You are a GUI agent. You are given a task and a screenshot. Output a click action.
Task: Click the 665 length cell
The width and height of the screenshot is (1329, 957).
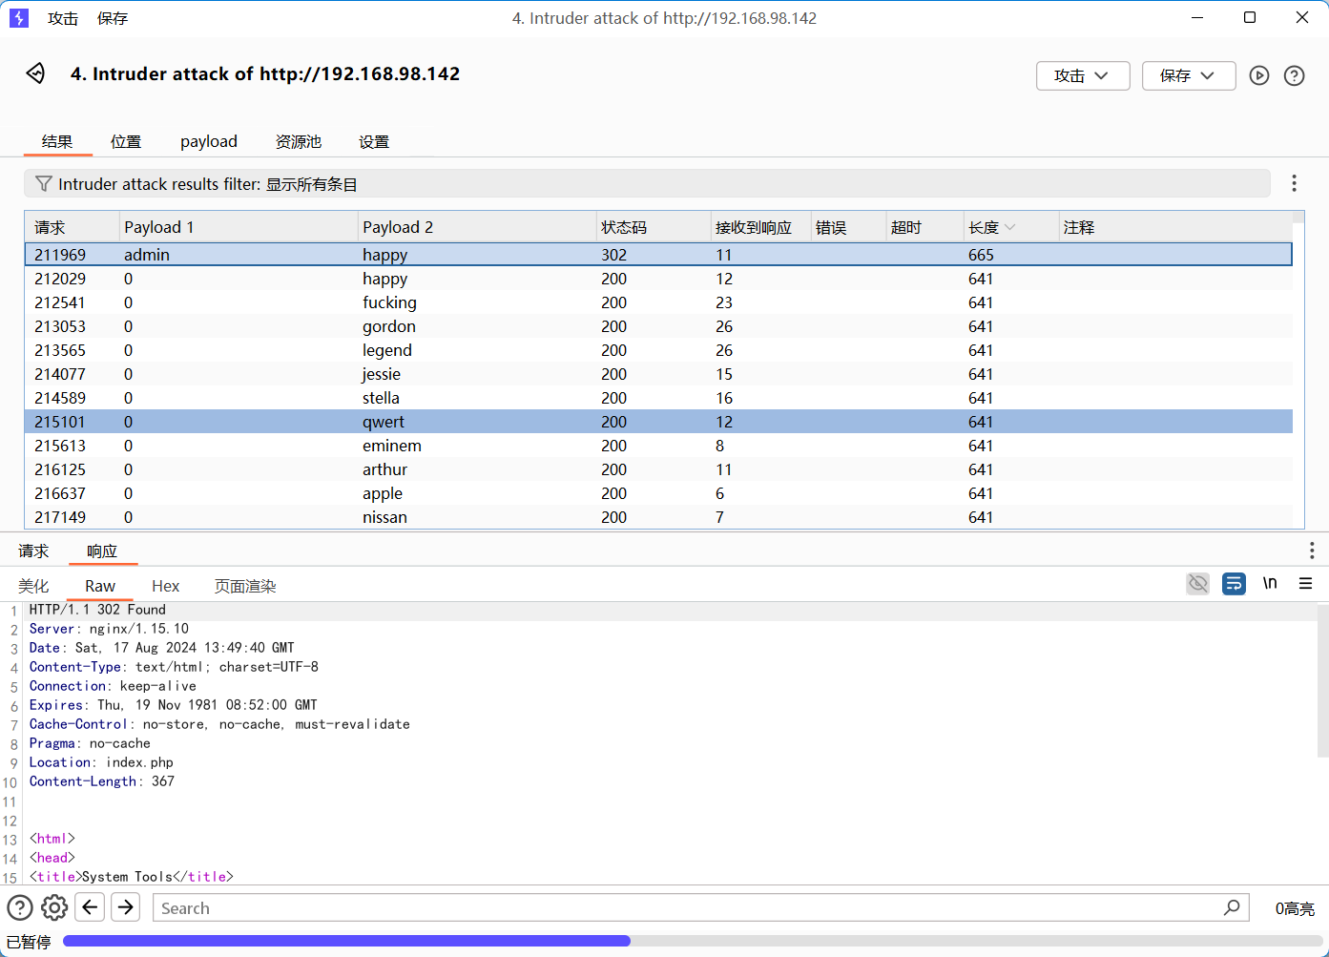click(x=1009, y=255)
